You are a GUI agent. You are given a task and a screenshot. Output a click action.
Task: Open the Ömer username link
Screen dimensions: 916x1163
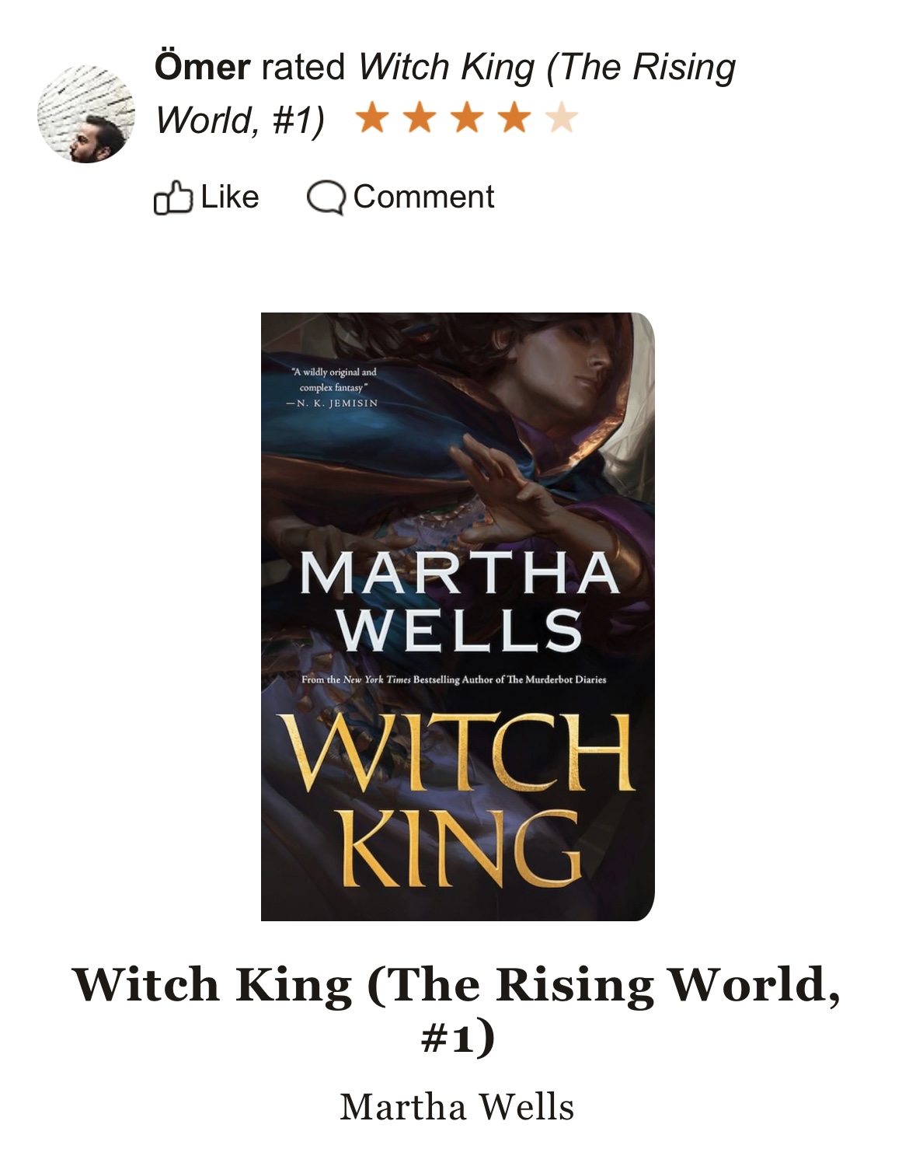(202, 66)
